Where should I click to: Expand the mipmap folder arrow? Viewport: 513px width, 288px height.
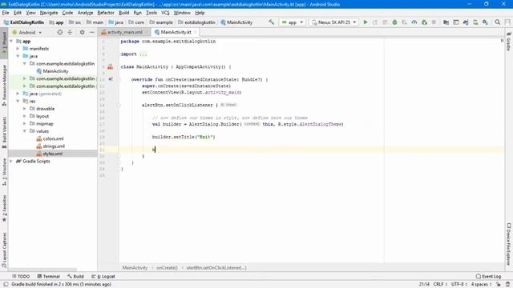[25, 124]
